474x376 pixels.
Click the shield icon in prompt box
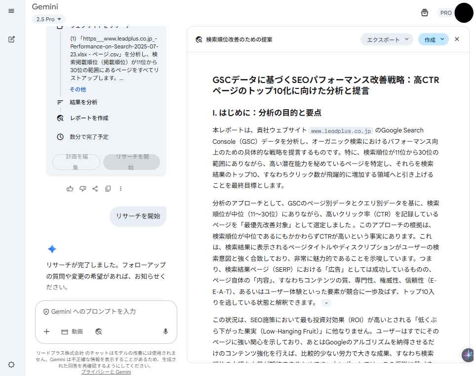[46, 312]
